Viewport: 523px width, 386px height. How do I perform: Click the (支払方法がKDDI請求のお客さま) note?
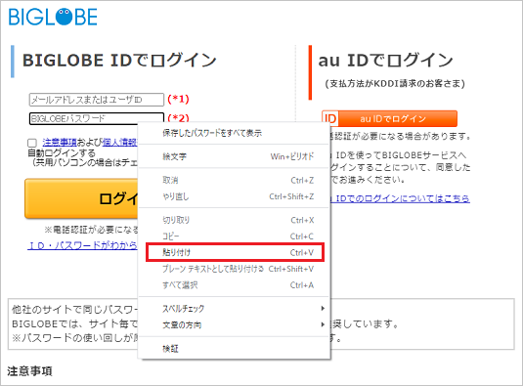pos(395,83)
